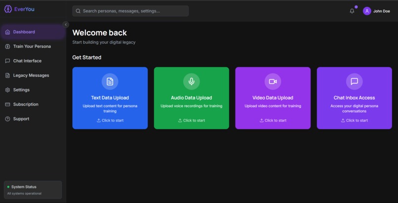
Task: Click the Train Your Persona brain icon
Action: [7, 46]
